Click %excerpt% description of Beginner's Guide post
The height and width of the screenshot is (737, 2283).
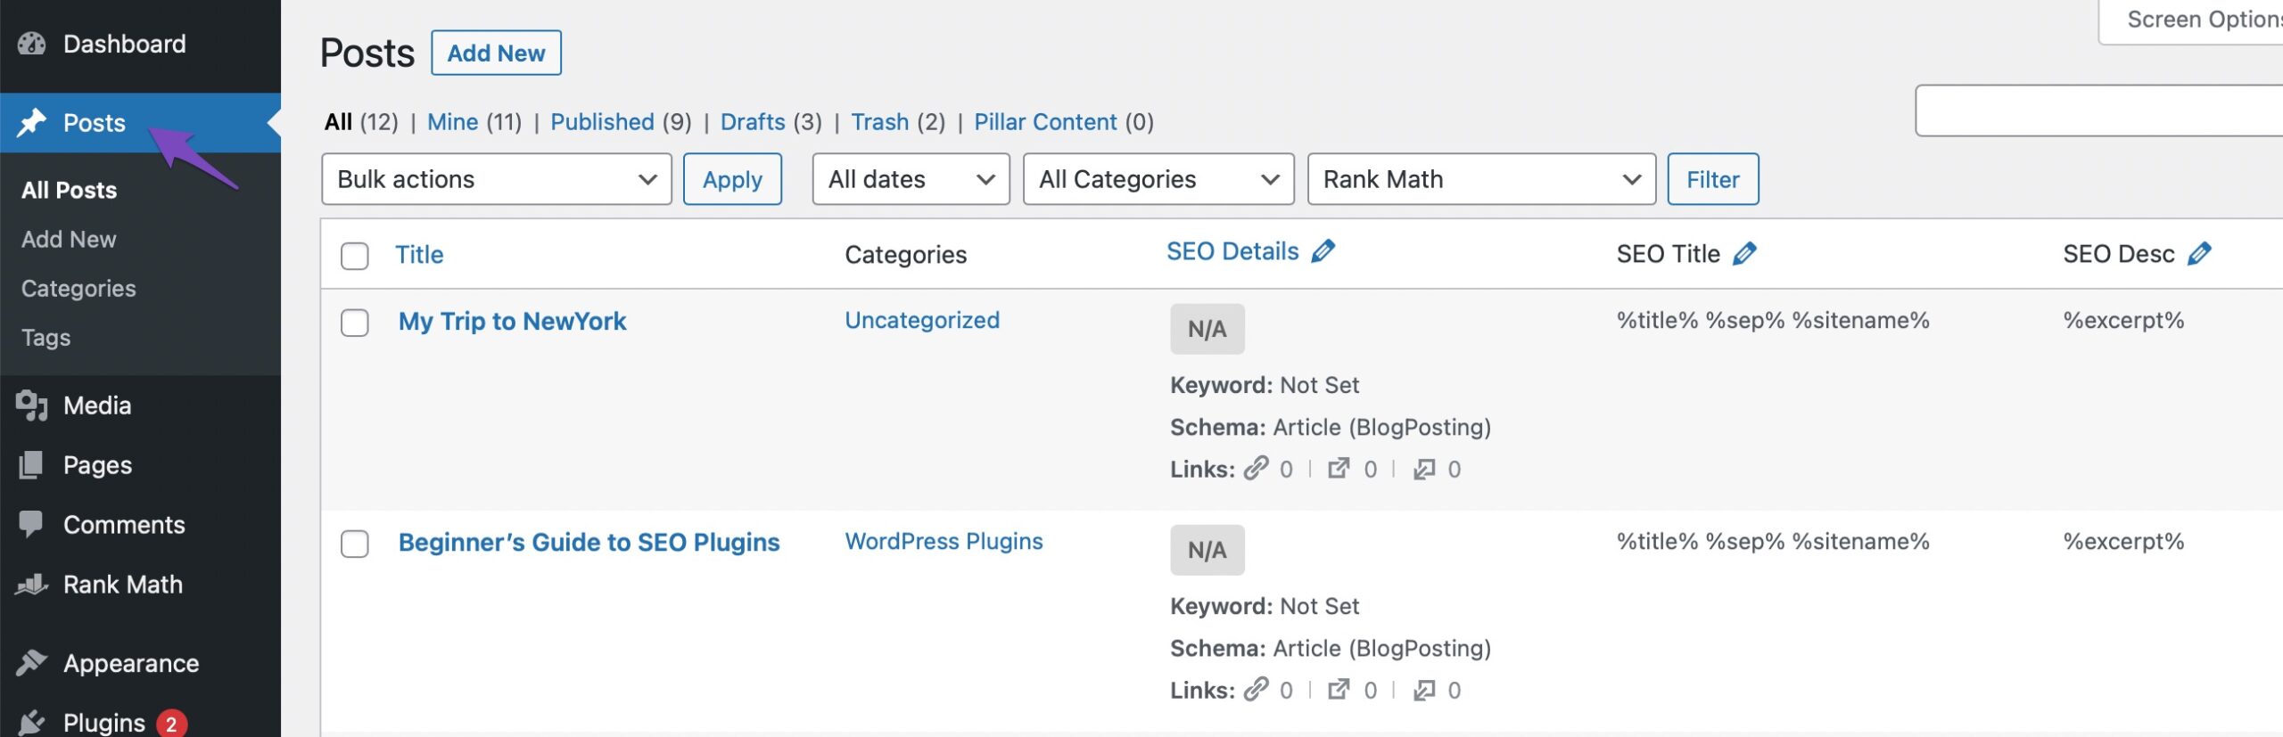tap(2123, 541)
